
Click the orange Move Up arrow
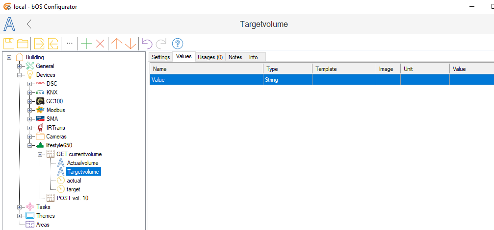[x=116, y=44]
